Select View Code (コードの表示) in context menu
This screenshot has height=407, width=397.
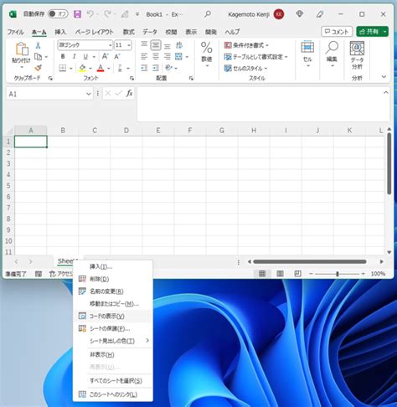[113, 316]
